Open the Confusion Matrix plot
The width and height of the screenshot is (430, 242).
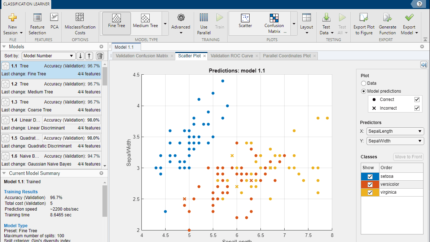pos(274,22)
